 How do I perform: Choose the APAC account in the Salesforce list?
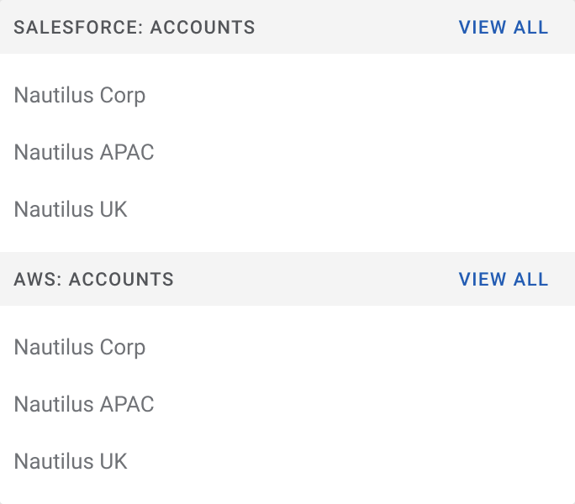(x=84, y=153)
